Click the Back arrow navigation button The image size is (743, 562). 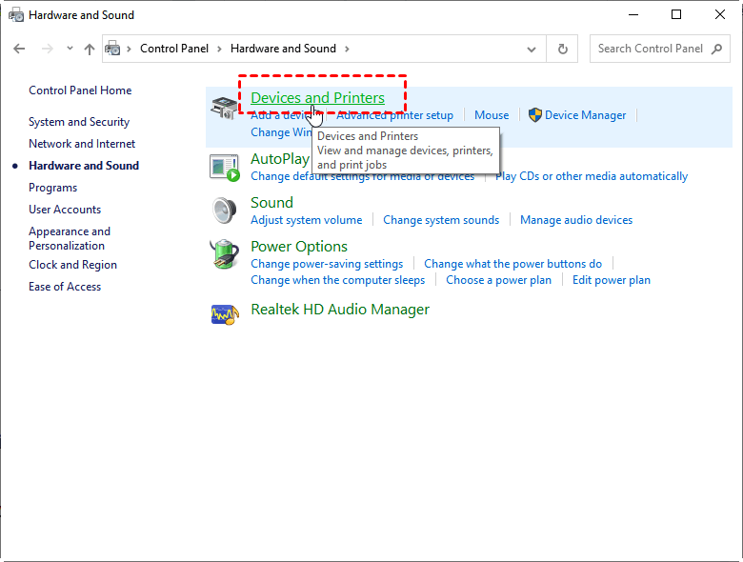click(20, 49)
